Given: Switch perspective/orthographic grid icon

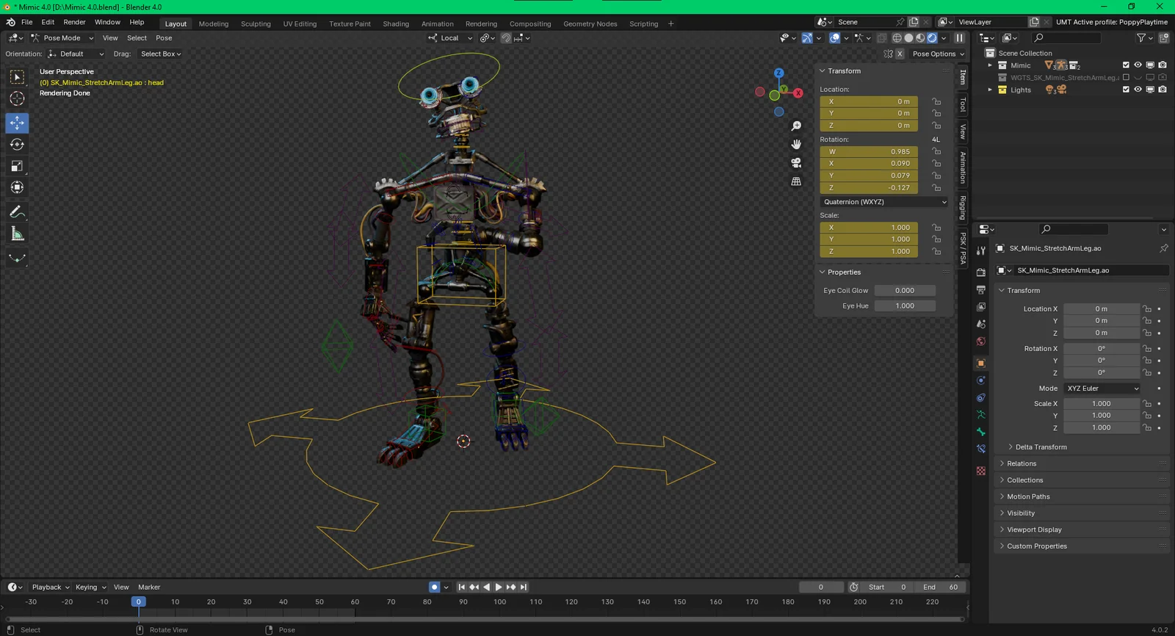Looking at the screenshot, I should 796,181.
